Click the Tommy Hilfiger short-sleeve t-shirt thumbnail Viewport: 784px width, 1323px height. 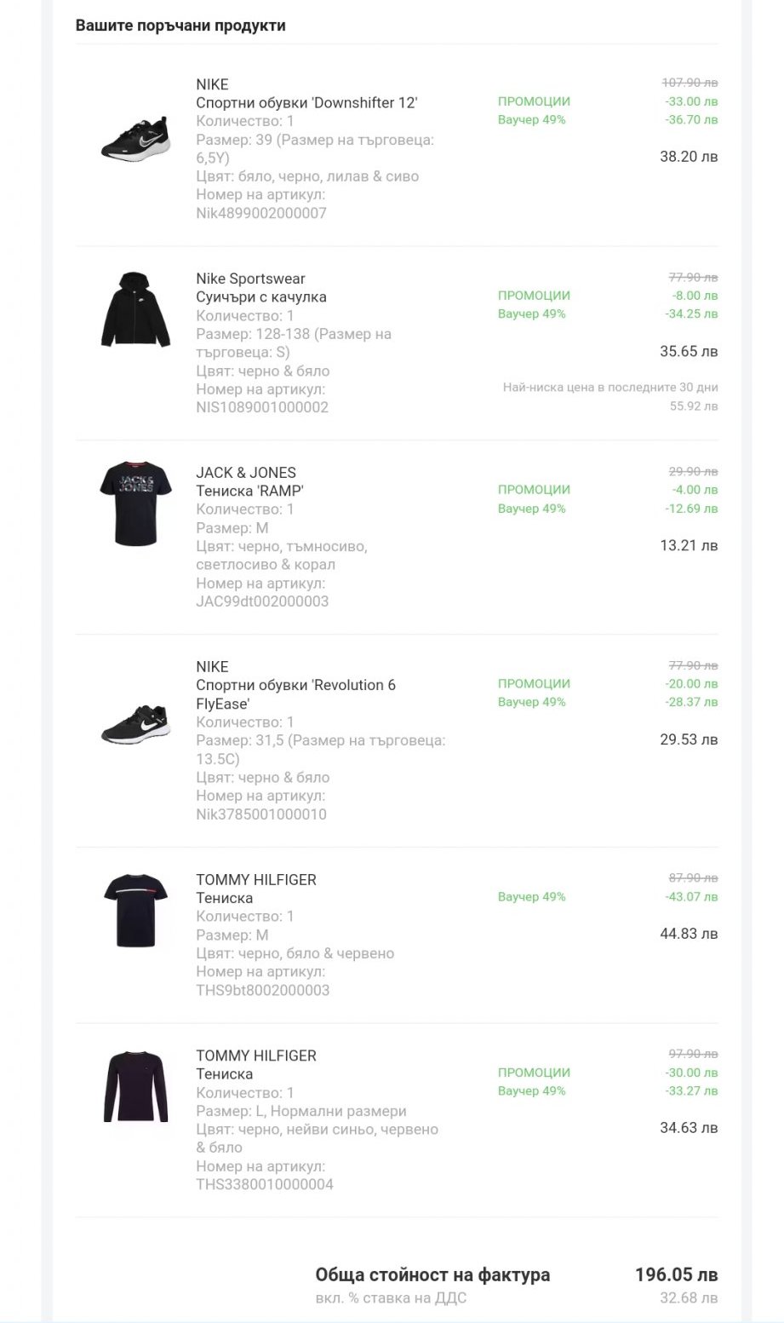[x=136, y=910]
